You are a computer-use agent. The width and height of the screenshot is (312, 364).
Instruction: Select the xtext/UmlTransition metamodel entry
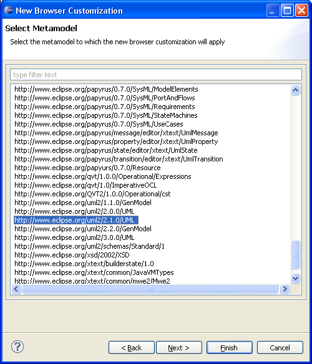click(x=119, y=159)
